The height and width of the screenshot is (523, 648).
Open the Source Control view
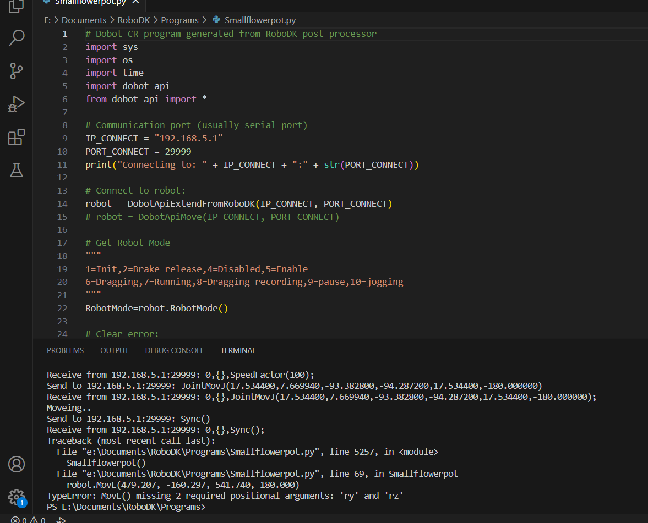tap(17, 71)
